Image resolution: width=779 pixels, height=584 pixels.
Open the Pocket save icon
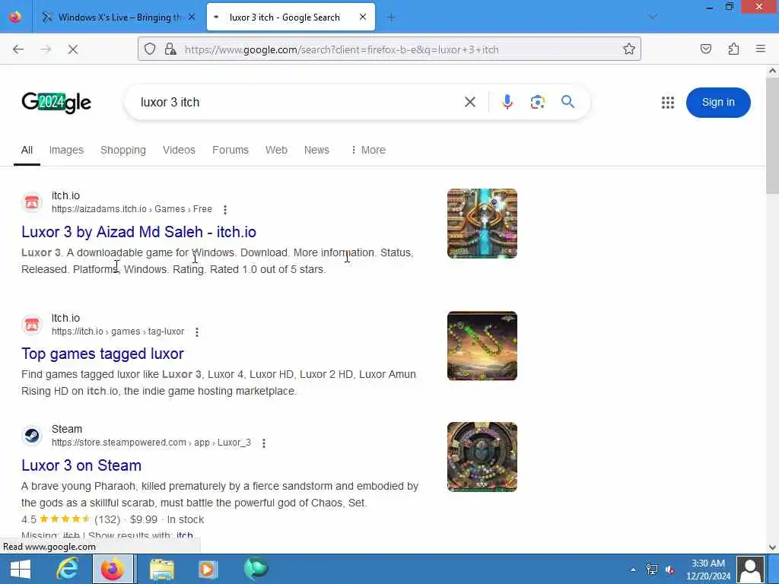(706, 49)
